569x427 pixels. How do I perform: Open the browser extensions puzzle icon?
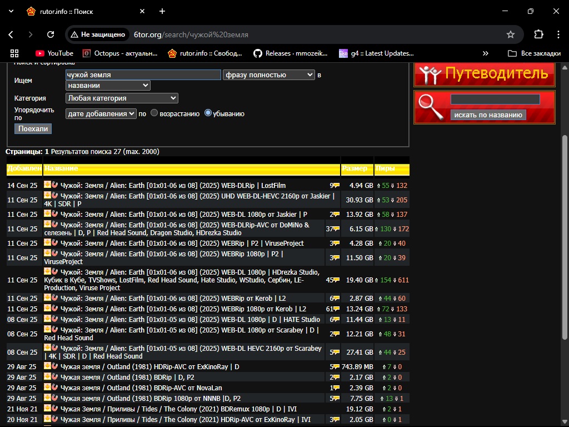tap(538, 34)
